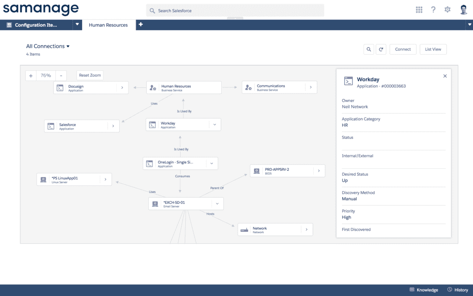Click the Priority High value
The image size is (473, 296).
coord(346,217)
